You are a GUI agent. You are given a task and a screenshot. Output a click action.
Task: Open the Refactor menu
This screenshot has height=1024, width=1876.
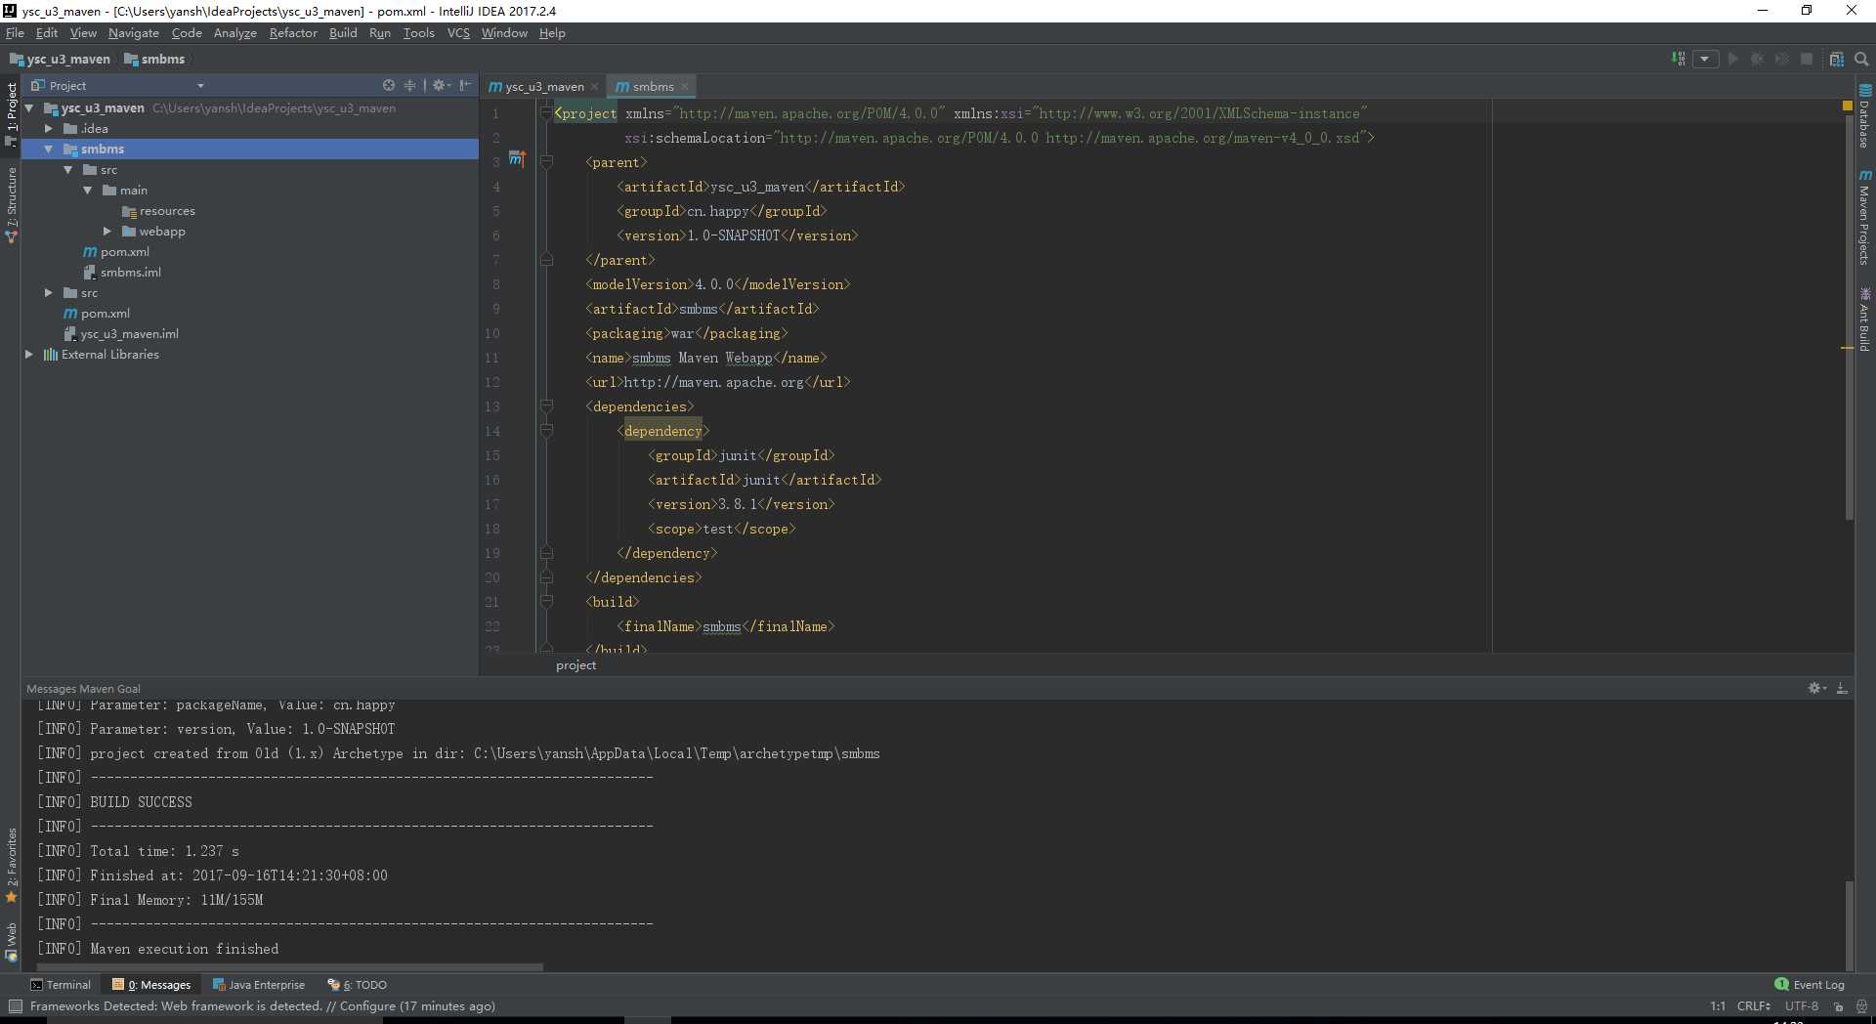[x=293, y=32]
